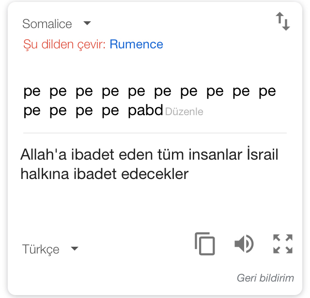The width and height of the screenshot is (310, 298).
Task: Click the first line of "pe pe" source text
Action: coord(150,91)
